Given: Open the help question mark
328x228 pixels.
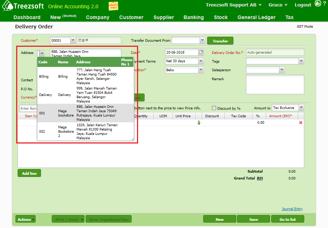Looking at the screenshot, I should click(x=324, y=4).
